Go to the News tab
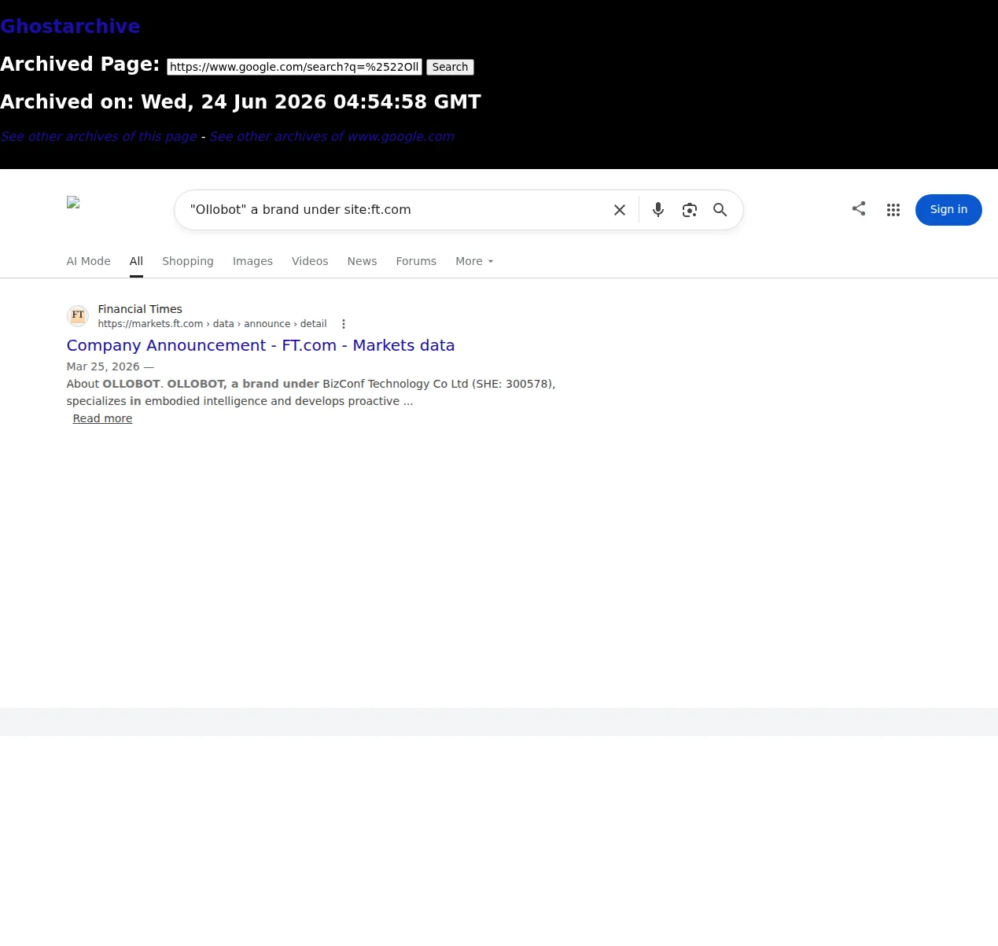This screenshot has width=998, height=946. pos(362,261)
